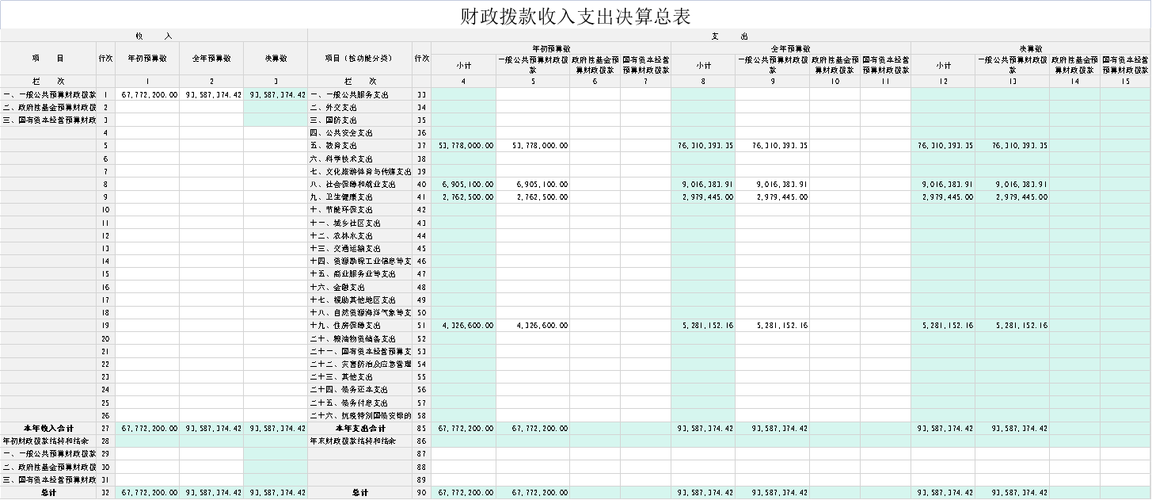Select the 十六、金融支出 cell

point(359,287)
